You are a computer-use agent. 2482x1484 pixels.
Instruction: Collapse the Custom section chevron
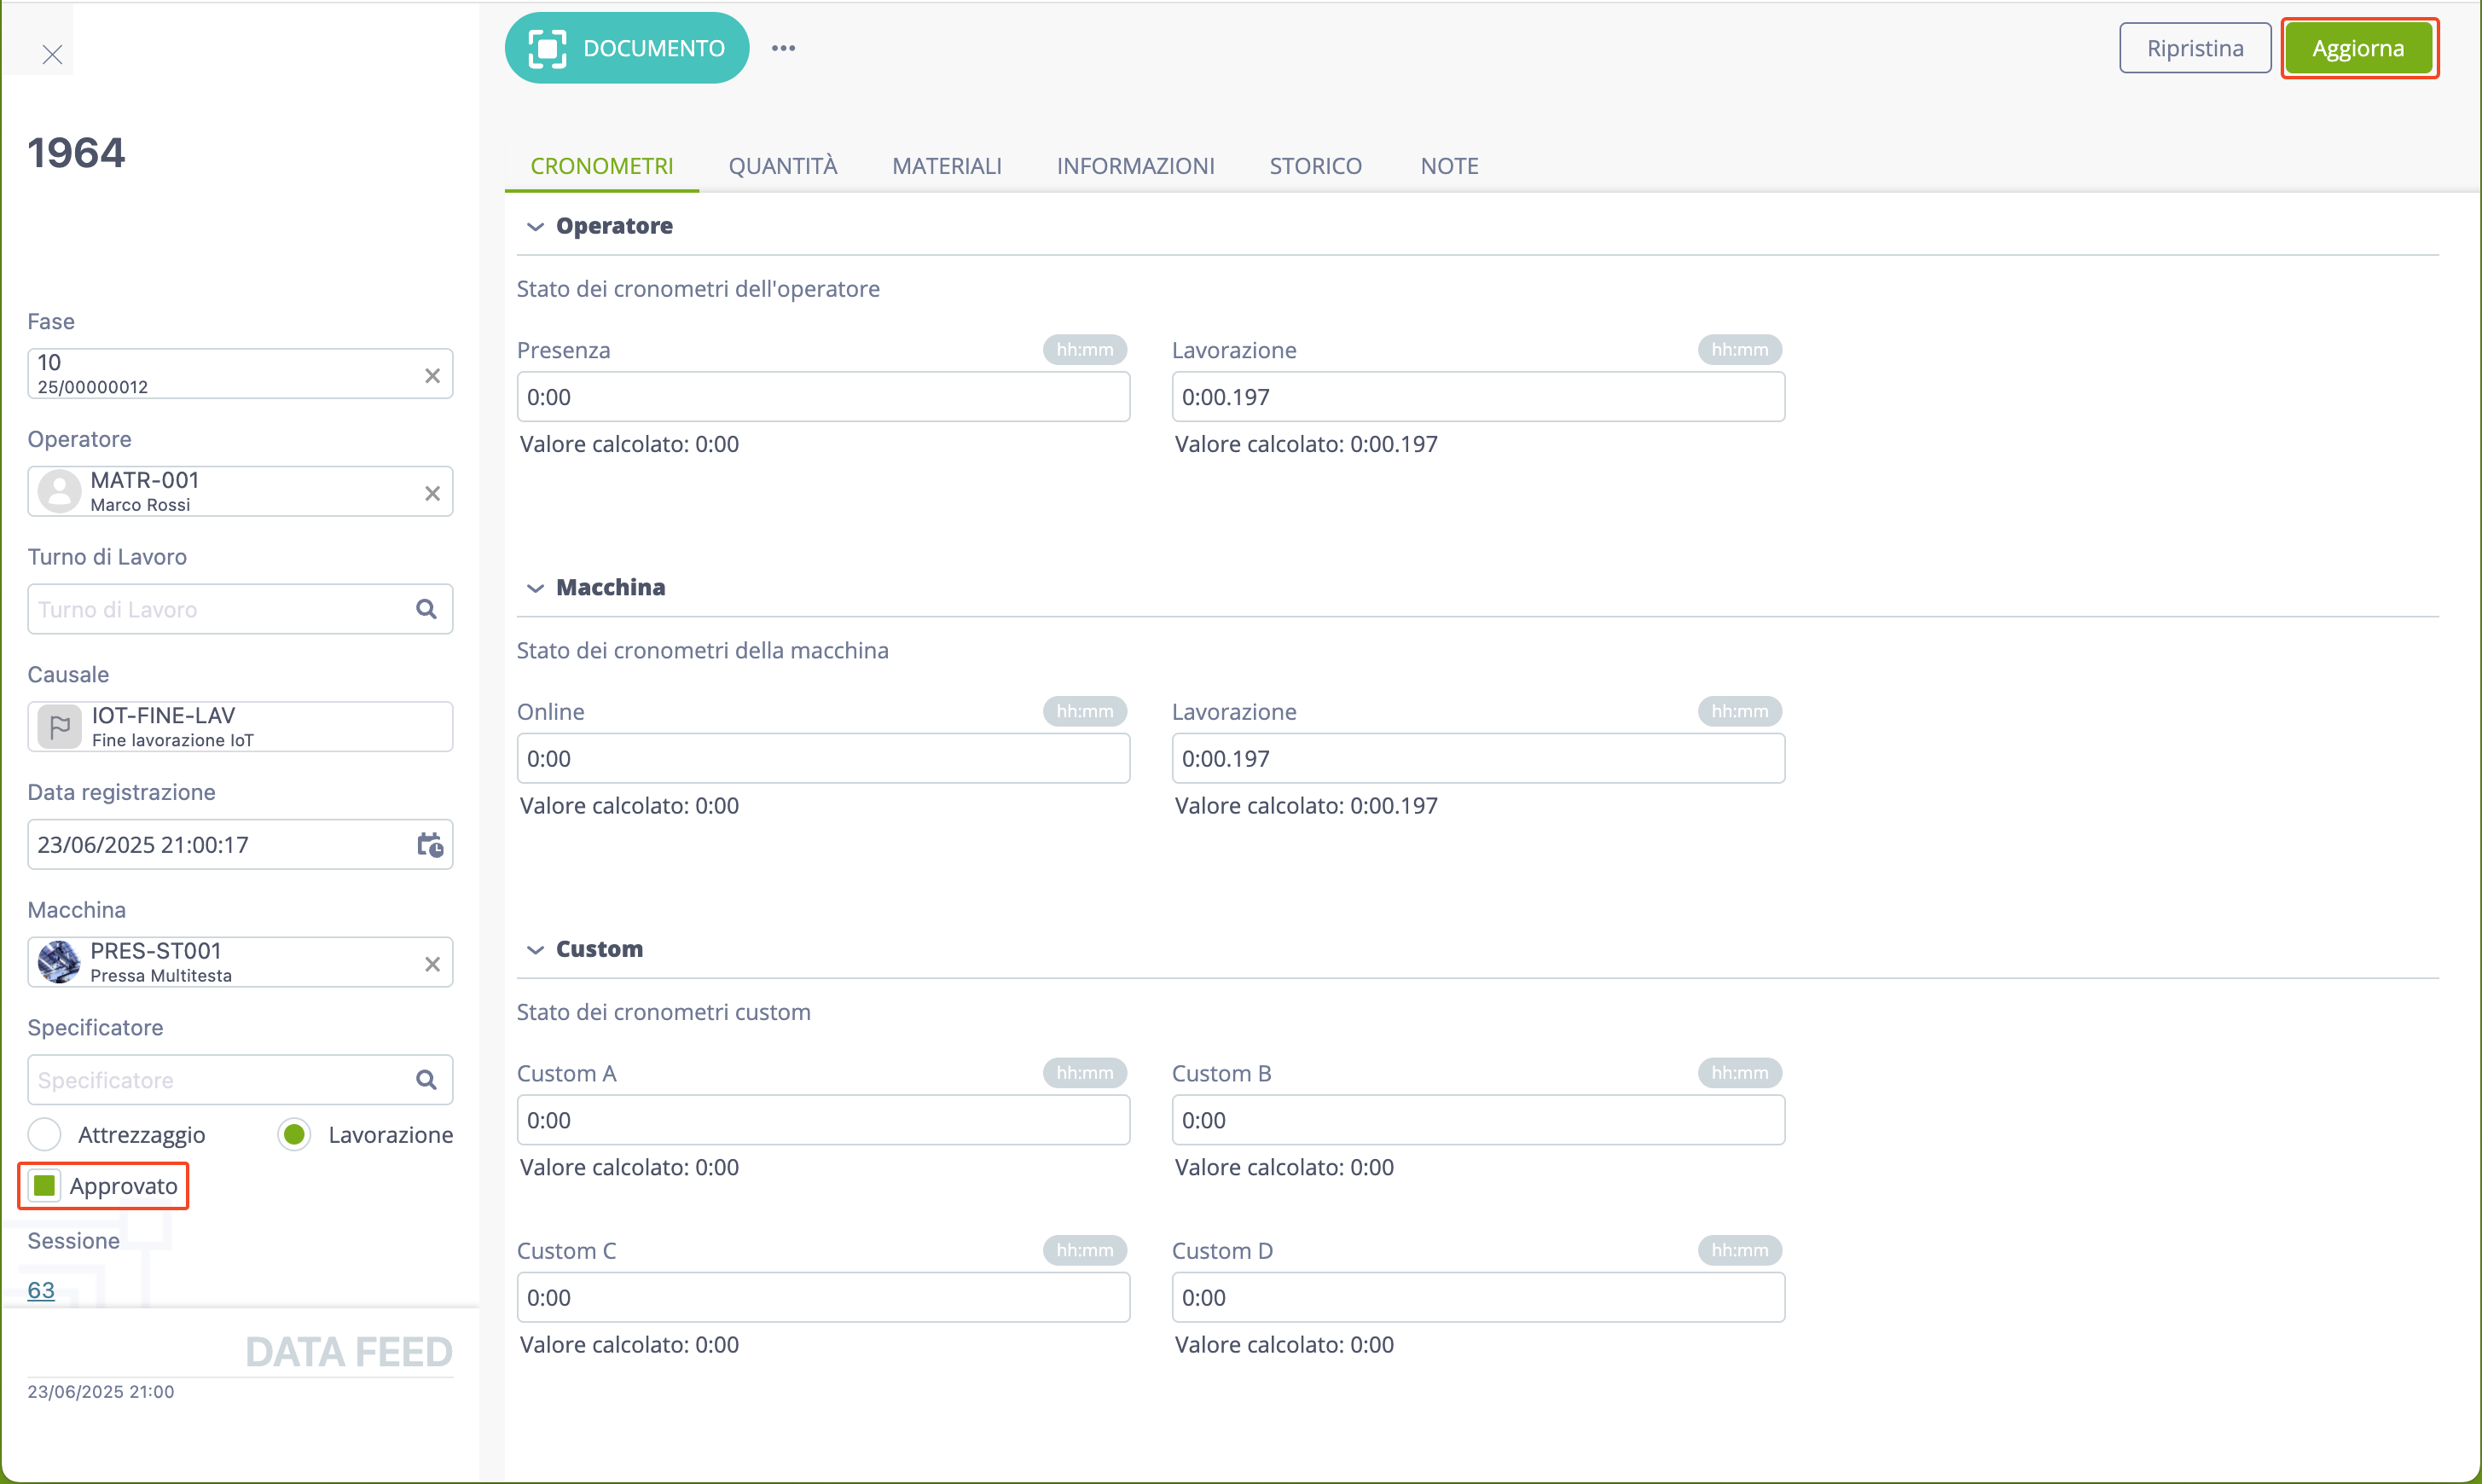click(535, 950)
